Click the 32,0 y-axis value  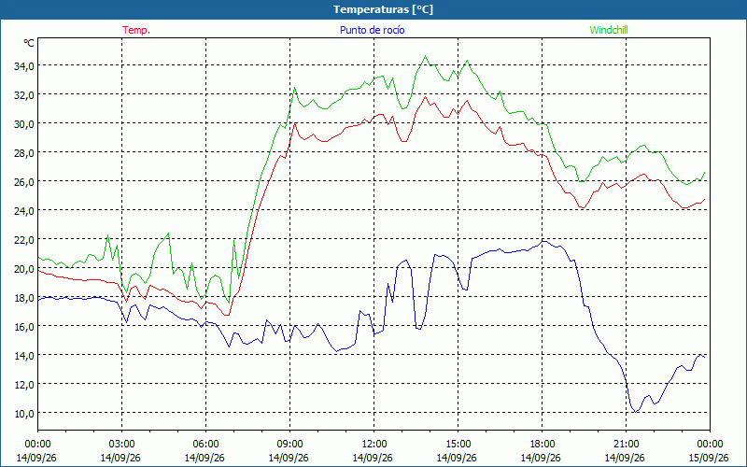pos(24,95)
